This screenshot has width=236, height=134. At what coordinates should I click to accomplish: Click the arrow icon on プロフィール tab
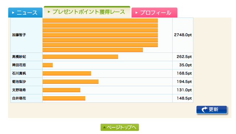[x=136, y=13]
